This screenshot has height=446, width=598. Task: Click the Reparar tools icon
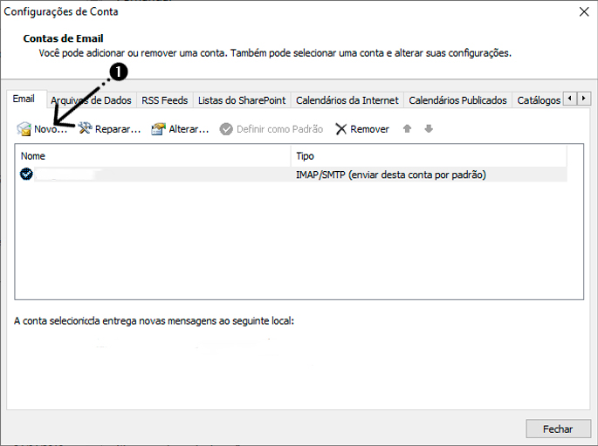click(x=85, y=129)
